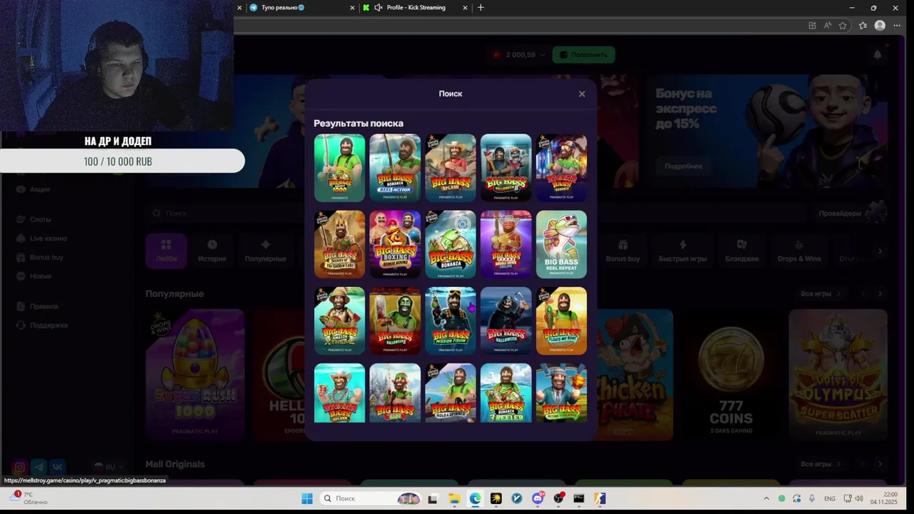This screenshot has width=914, height=514.
Task: Open Big Bass Amazon Xtreme game
Action: point(339,321)
